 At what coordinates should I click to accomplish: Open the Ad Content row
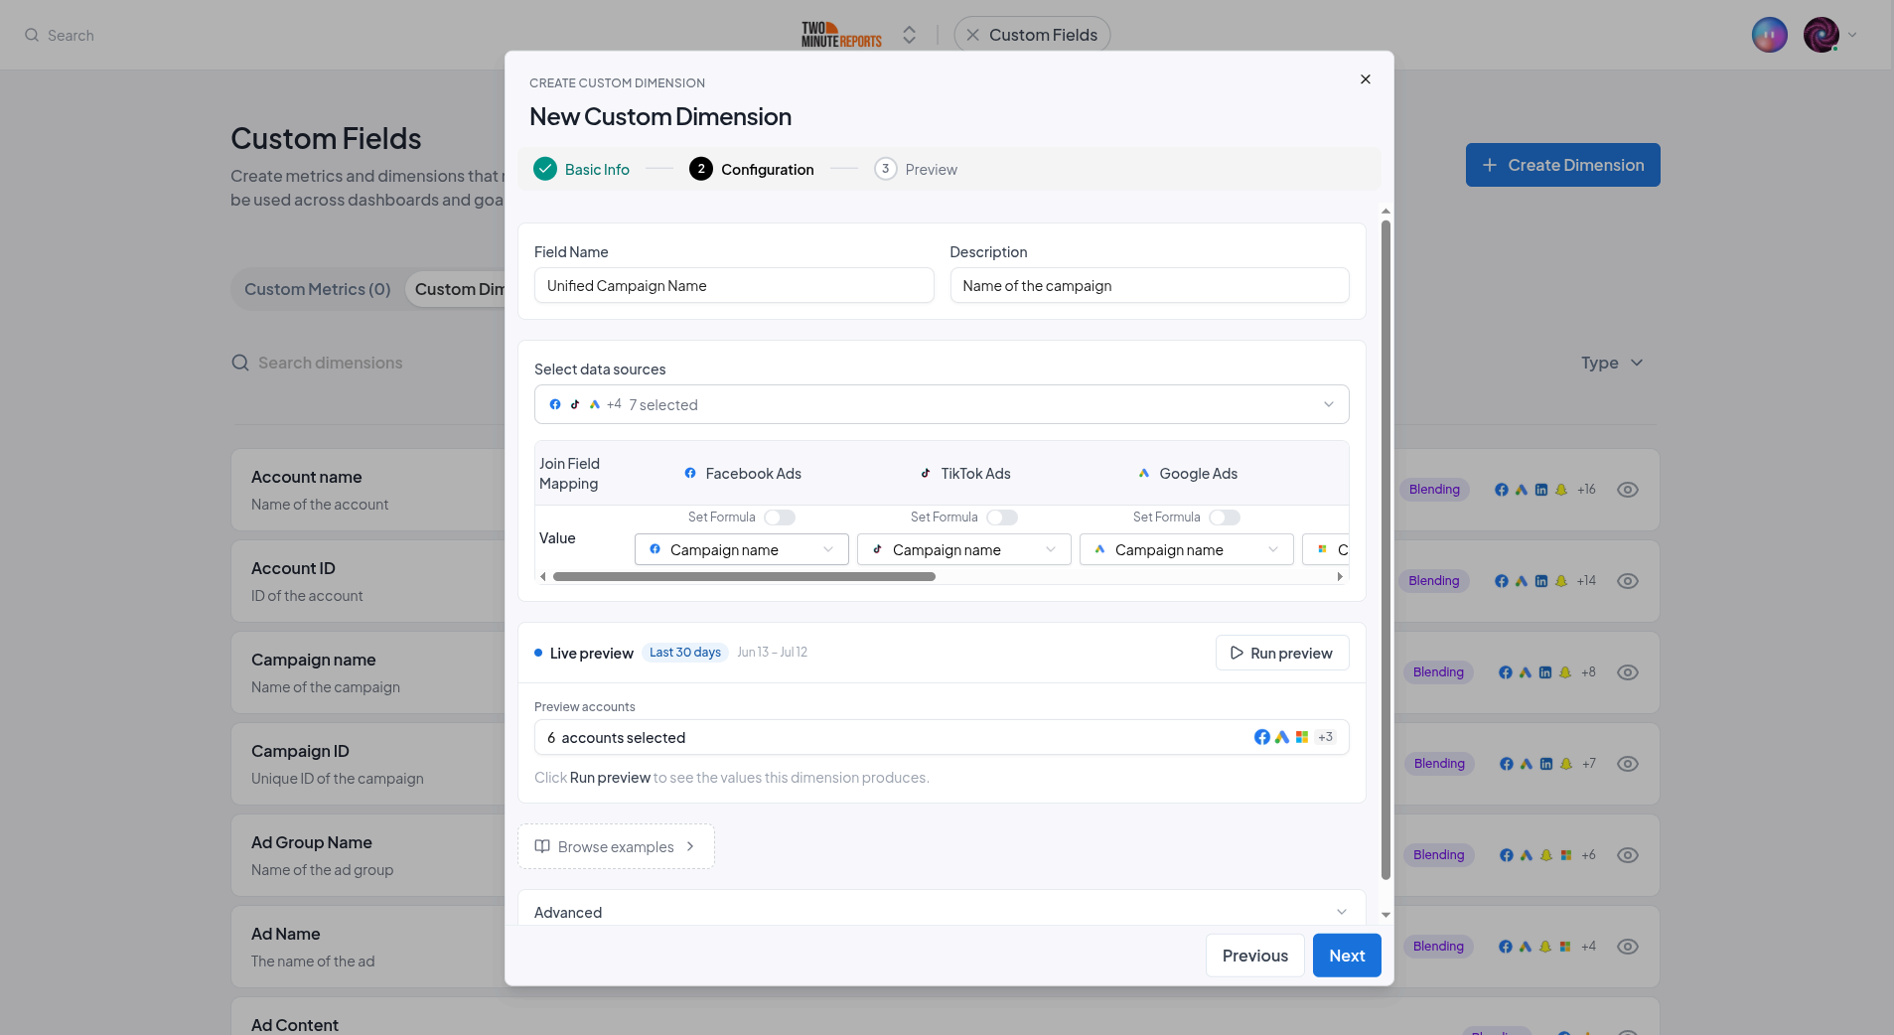[367, 1016]
